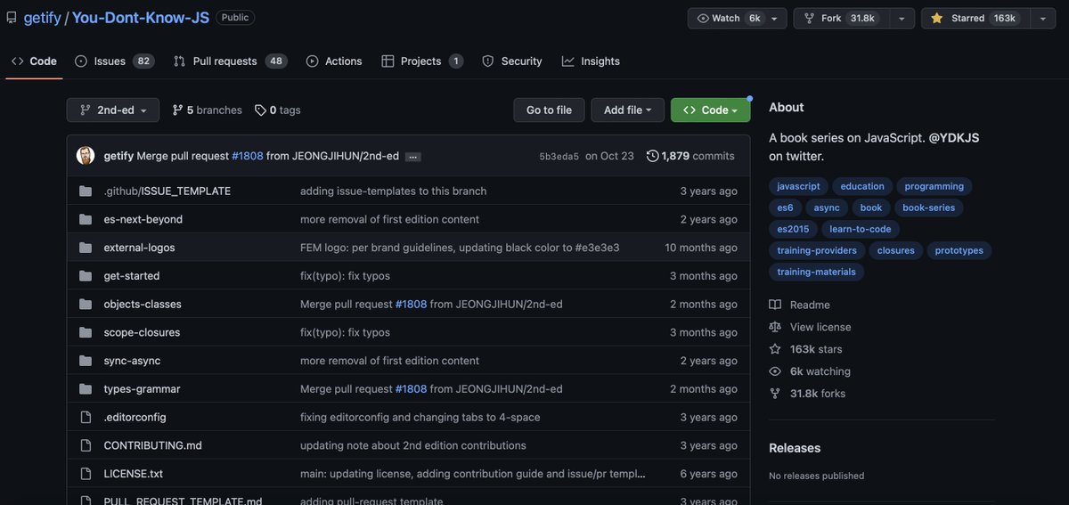Click the Go to file button

pos(549,110)
